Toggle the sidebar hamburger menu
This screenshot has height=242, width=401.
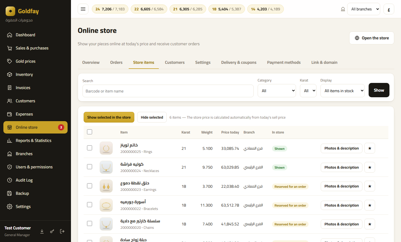click(83, 9)
